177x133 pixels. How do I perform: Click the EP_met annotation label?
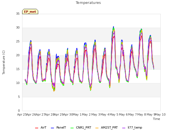point(30,12)
